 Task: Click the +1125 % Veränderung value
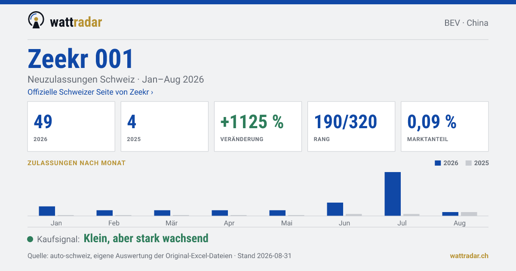252,122
